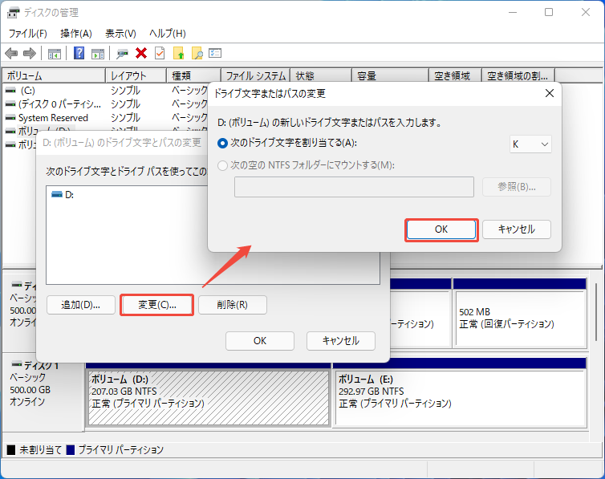Click シンプル in the (C:) row

pyautogui.click(x=125, y=90)
